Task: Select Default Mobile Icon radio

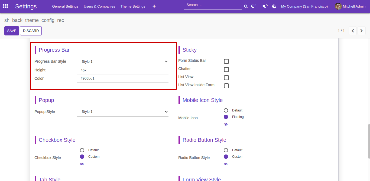Action: [x=226, y=110]
